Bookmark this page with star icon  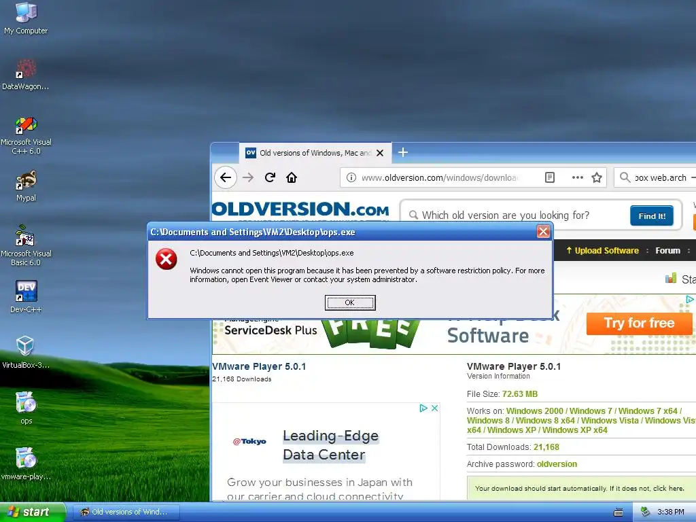coord(597,177)
